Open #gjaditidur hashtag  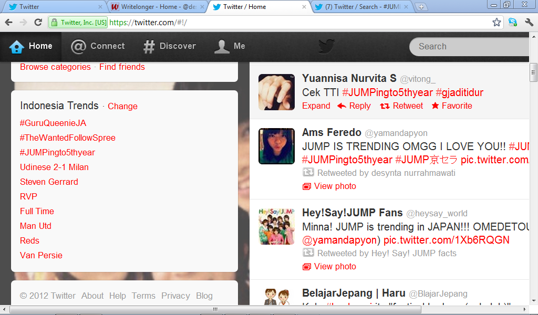pyautogui.click(x=459, y=92)
